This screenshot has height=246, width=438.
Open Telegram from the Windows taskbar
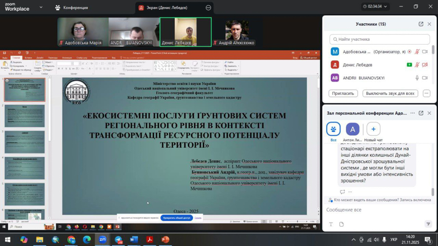(x=118, y=240)
